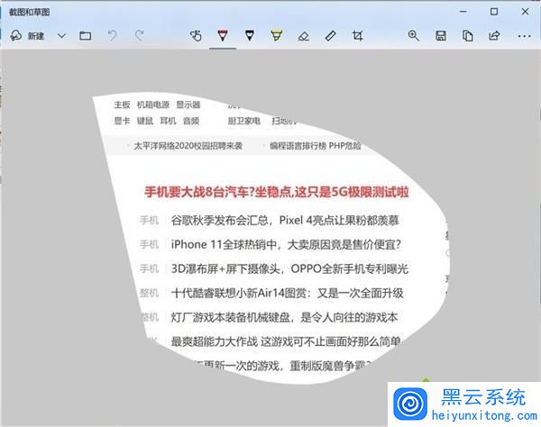Share the snip
This screenshot has height=427, width=541.
tap(494, 36)
